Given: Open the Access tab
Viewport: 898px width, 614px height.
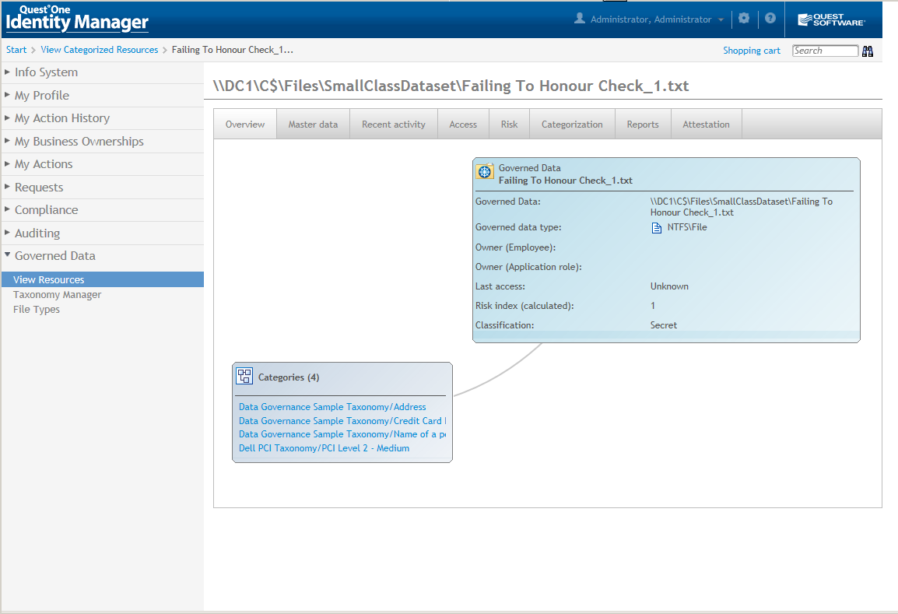Looking at the screenshot, I should [x=463, y=125].
